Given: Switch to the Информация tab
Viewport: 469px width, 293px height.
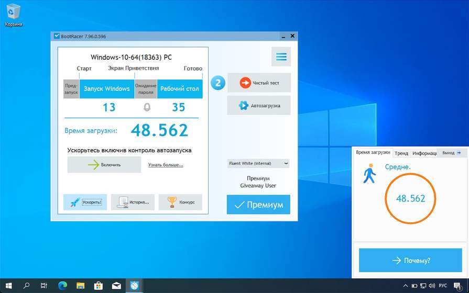Looking at the screenshot, I should [x=424, y=153].
